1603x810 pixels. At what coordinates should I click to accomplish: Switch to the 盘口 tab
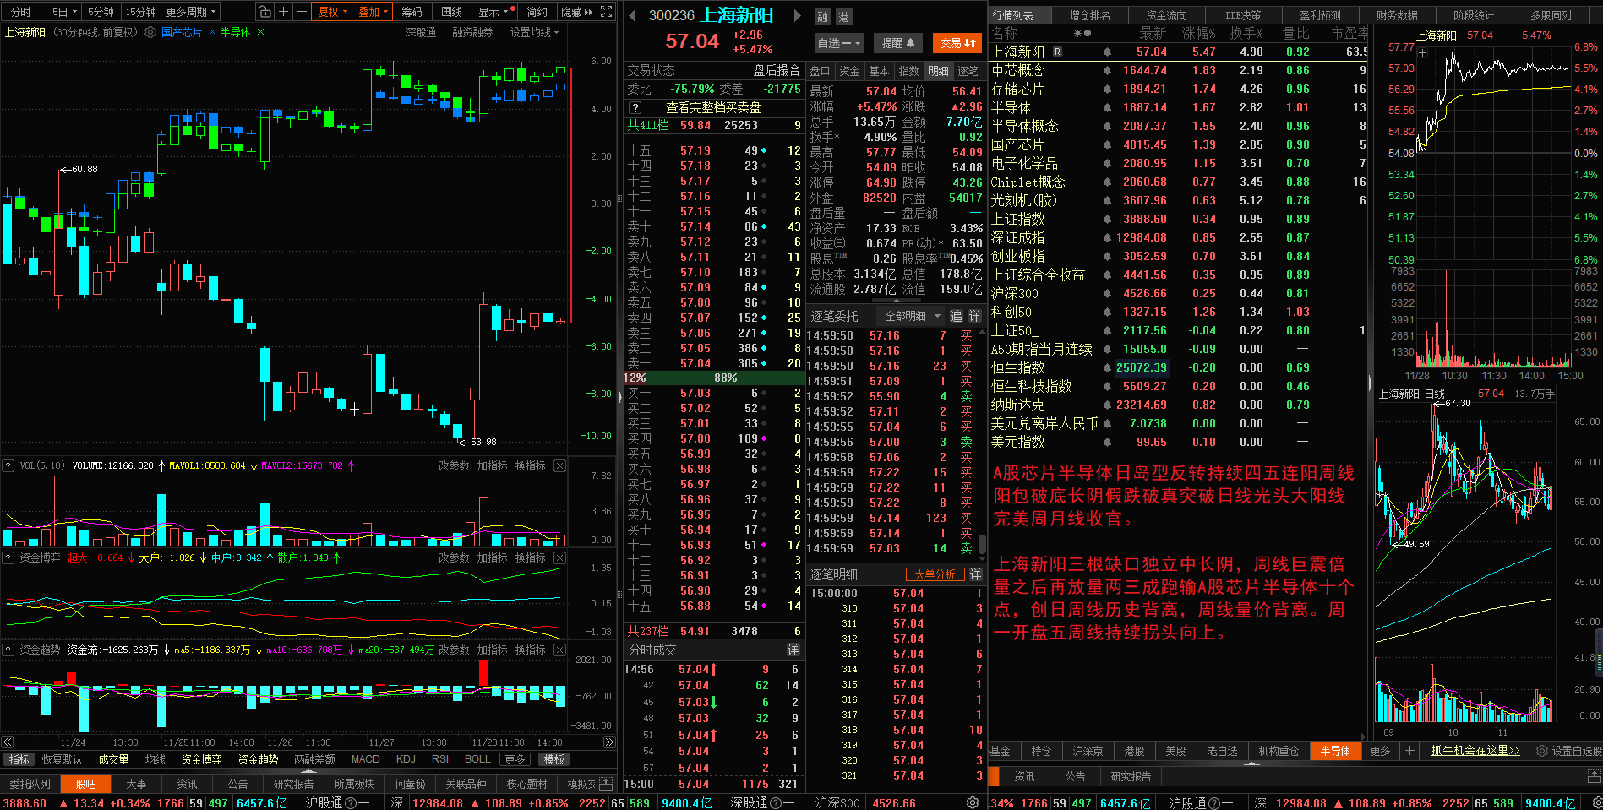(820, 71)
